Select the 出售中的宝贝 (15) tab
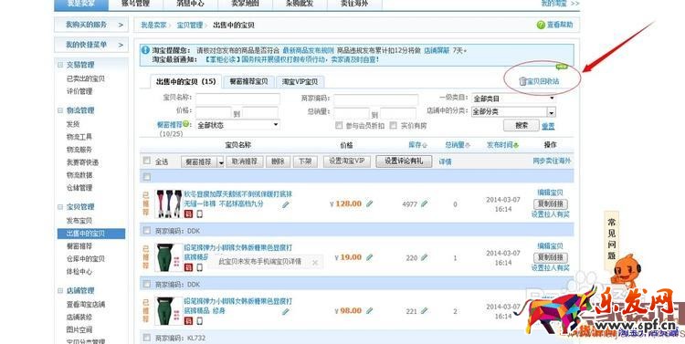The height and width of the screenshot is (344, 685). [185, 81]
